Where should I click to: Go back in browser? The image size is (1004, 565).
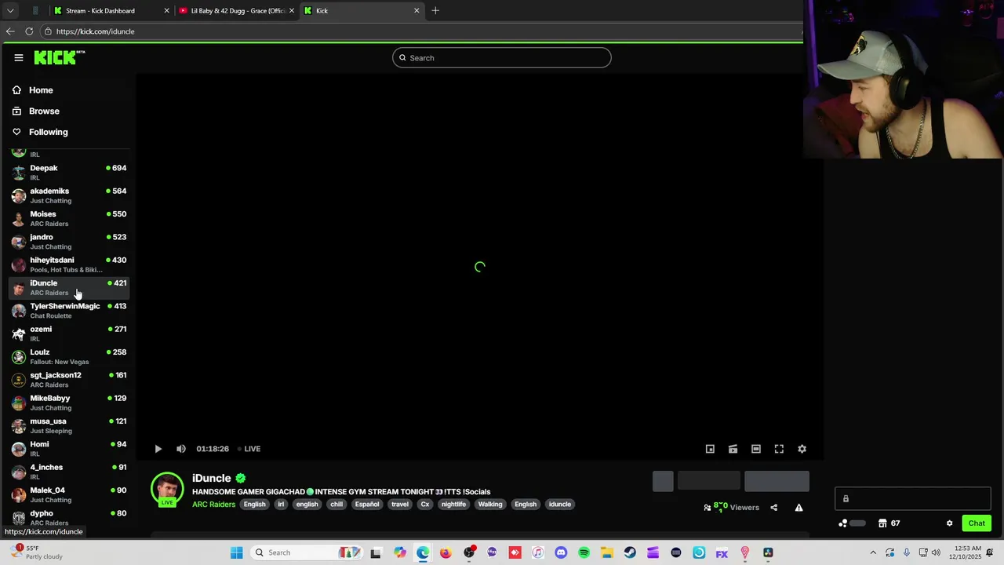tap(10, 31)
